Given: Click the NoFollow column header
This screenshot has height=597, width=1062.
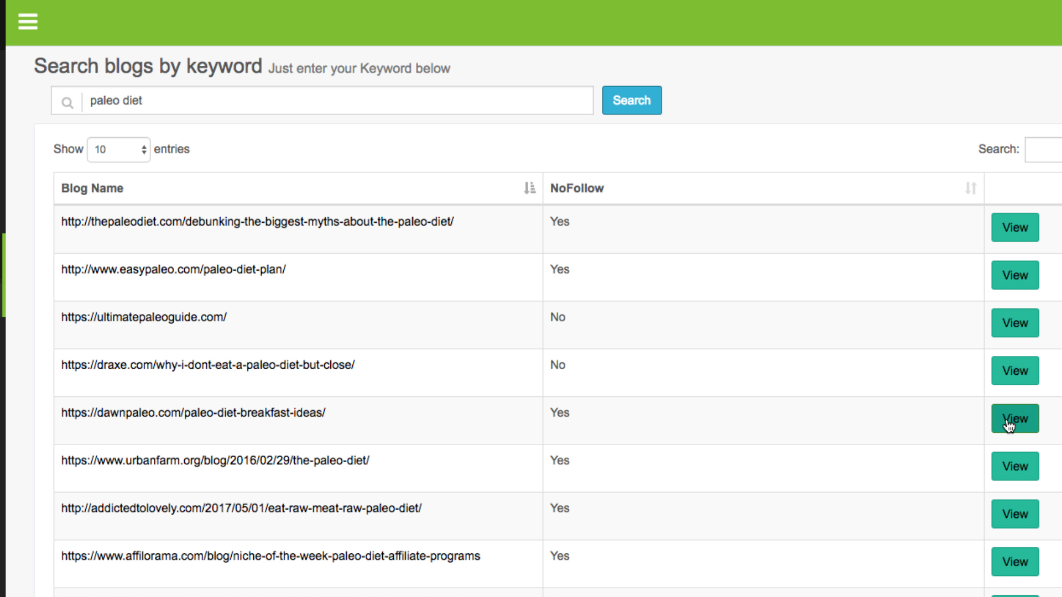Looking at the screenshot, I should pyautogui.click(x=577, y=188).
